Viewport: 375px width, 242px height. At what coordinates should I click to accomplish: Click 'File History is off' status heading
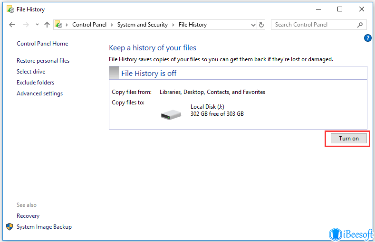[149, 73]
